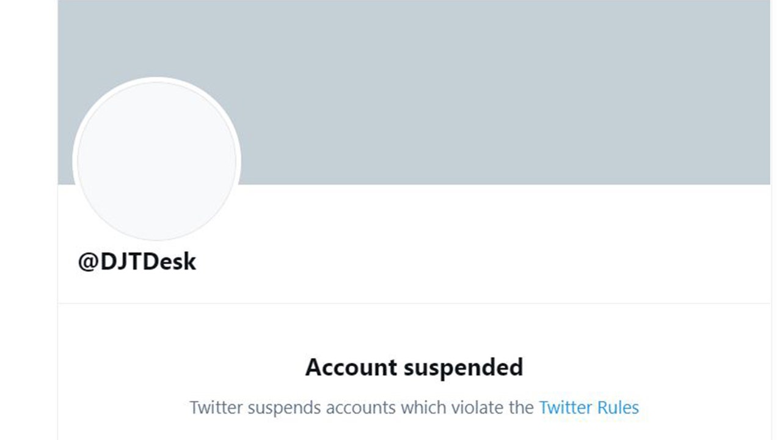Click the gray profile header banner
This screenshot has width=782, height=440.
coord(489,92)
